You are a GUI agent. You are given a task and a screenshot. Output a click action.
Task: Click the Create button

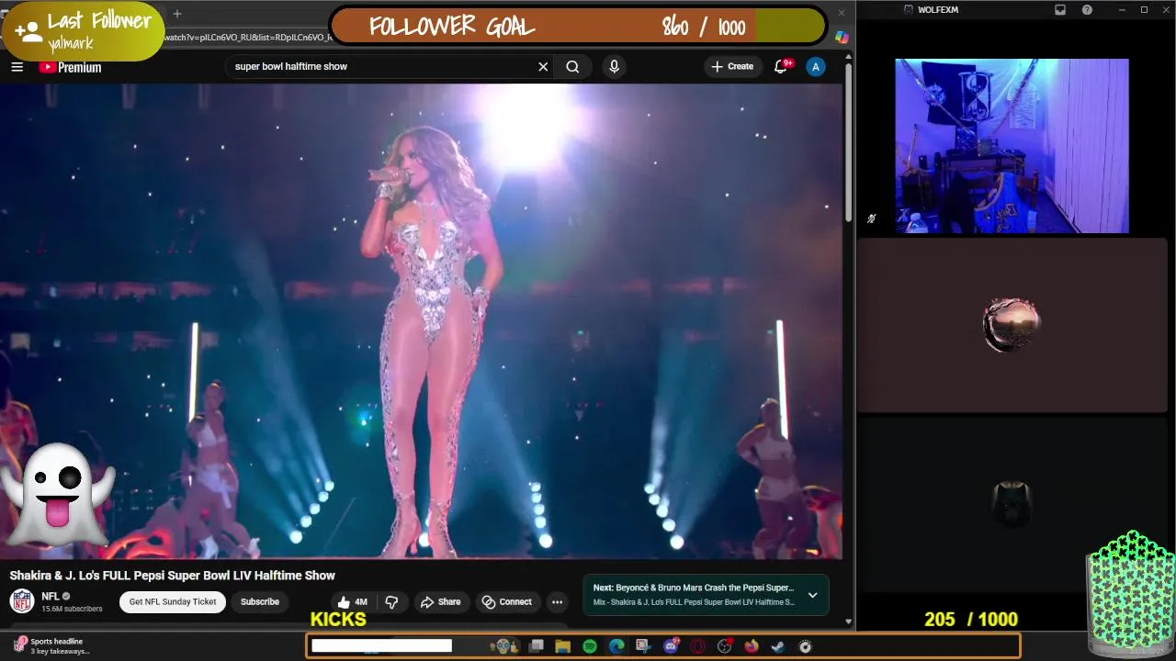click(732, 66)
